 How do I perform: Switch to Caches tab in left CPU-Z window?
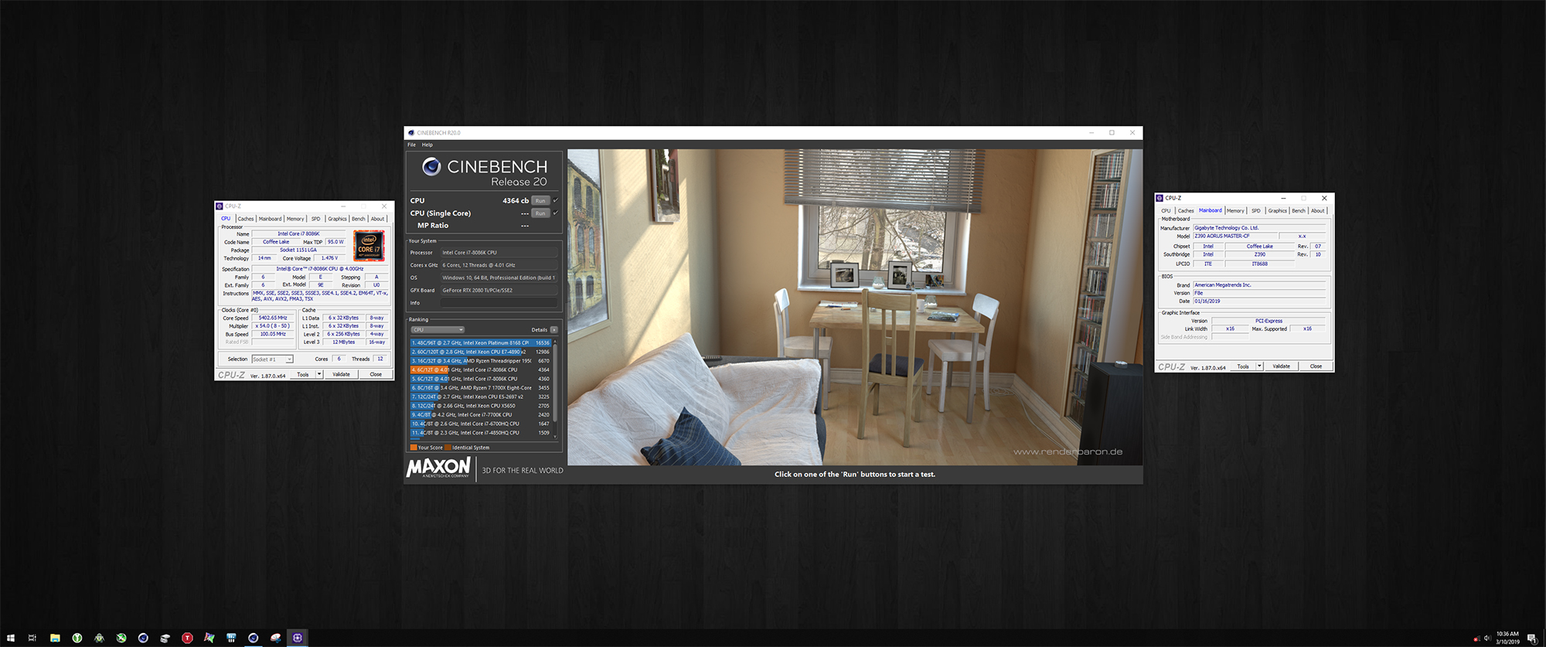[246, 219]
